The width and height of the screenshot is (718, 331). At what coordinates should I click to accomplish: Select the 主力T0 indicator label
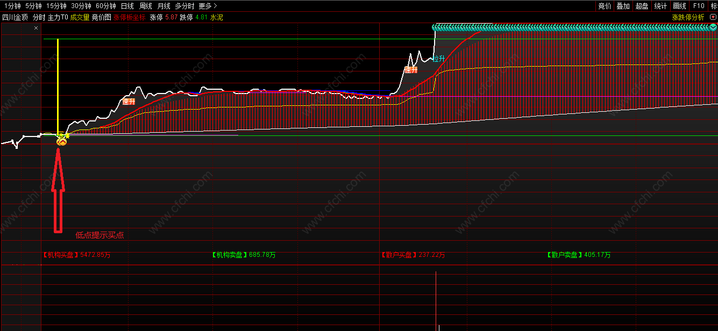(58, 17)
